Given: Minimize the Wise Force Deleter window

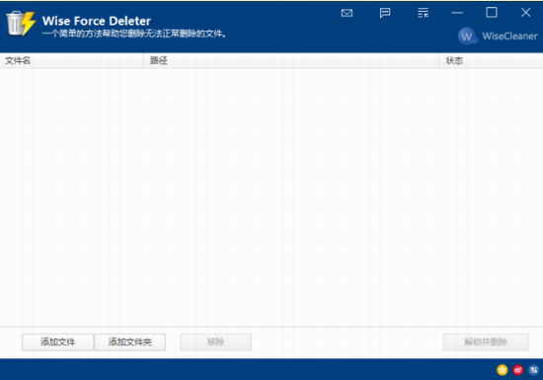Looking at the screenshot, I should [457, 13].
